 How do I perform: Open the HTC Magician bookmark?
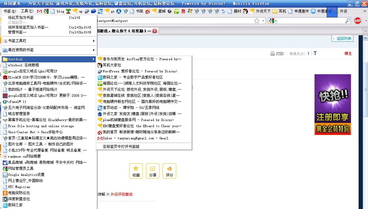click(x=49, y=187)
